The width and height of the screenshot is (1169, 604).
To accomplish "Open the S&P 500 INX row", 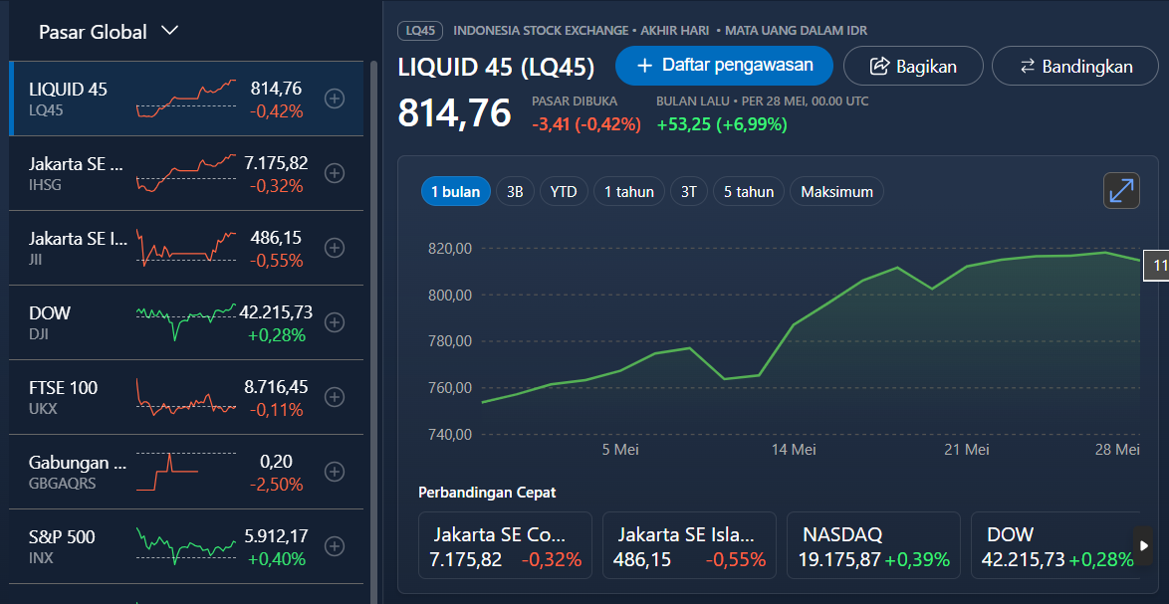I will click(x=186, y=546).
